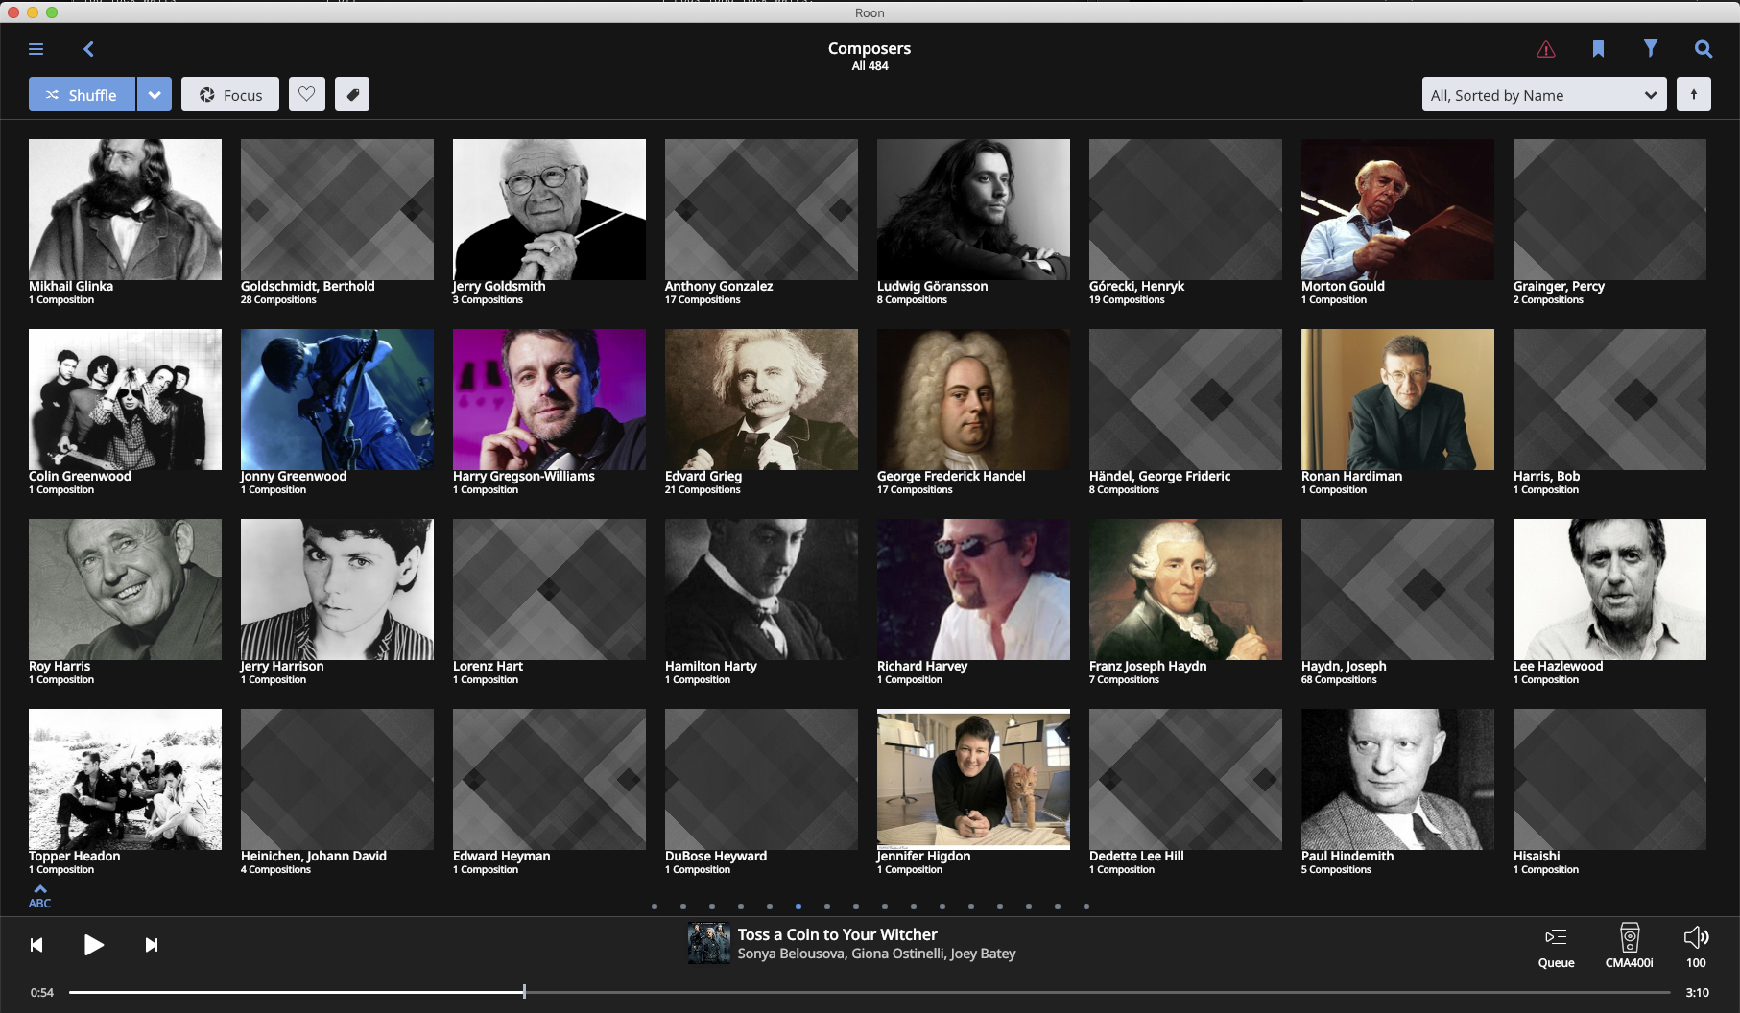Open the play Queue
Viewport: 1740px width, 1013px height.
1556,946
